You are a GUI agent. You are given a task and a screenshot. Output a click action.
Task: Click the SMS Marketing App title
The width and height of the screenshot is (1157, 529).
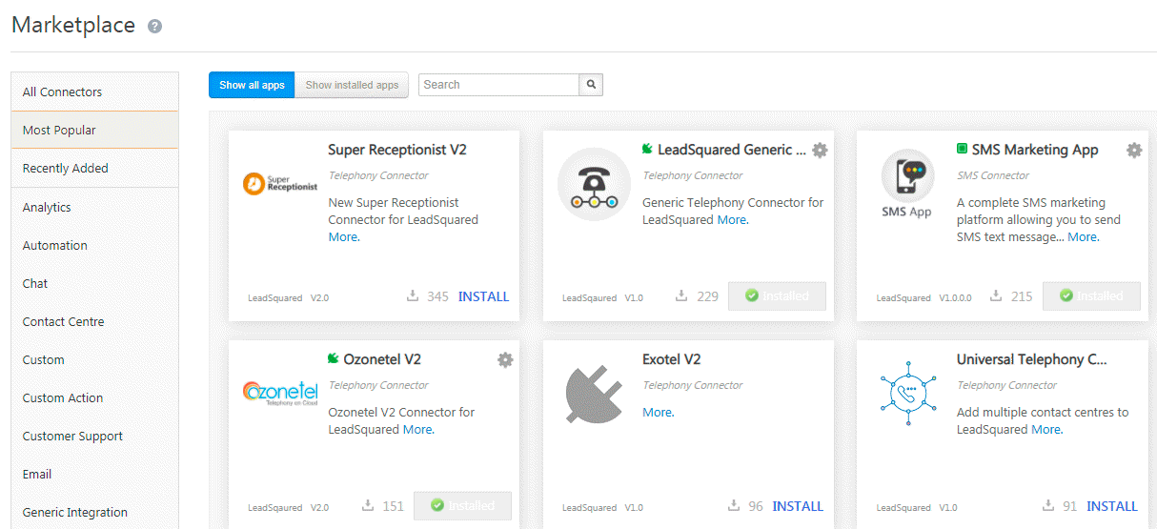pyautogui.click(x=1035, y=150)
